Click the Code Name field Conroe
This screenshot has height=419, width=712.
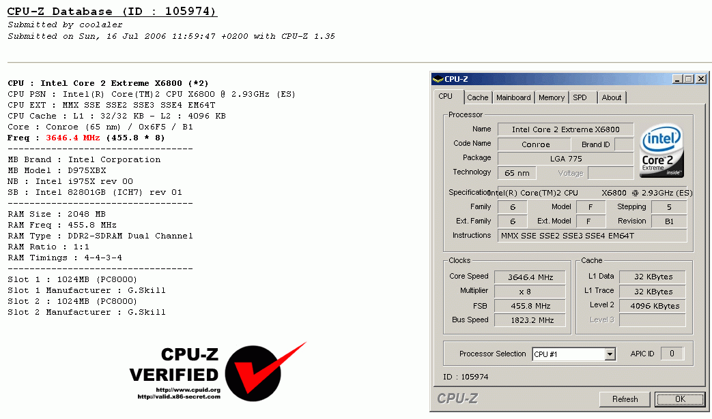click(x=535, y=144)
